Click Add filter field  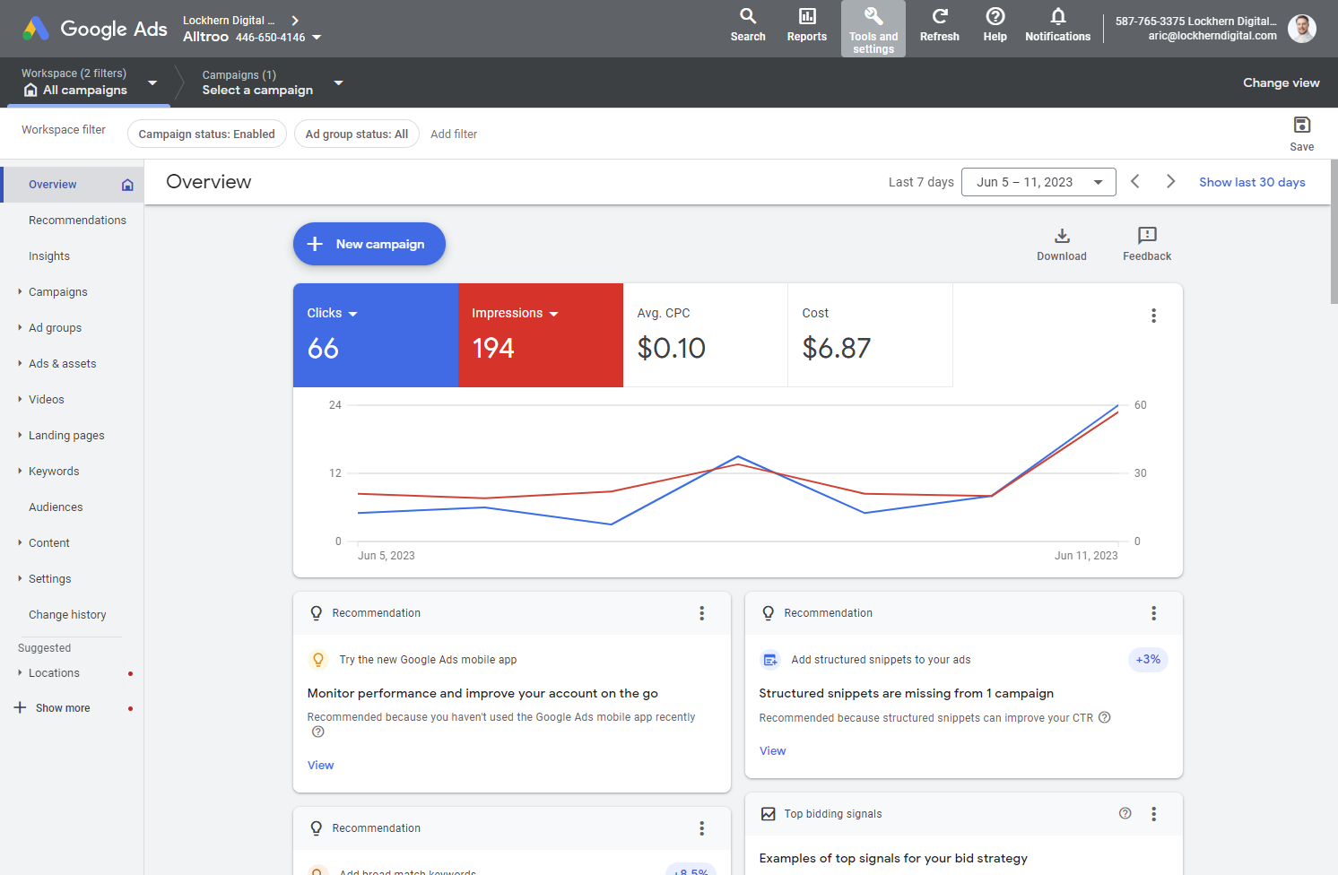(x=454, y=134)
